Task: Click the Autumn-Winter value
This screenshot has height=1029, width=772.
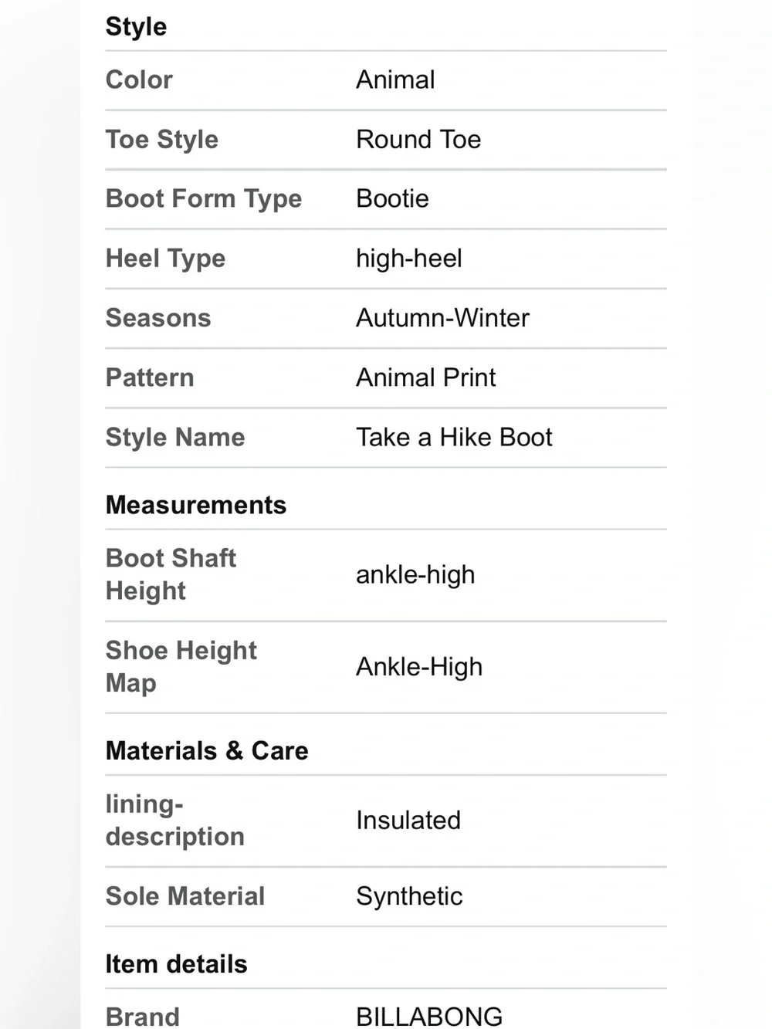Action: pos(442,318)
